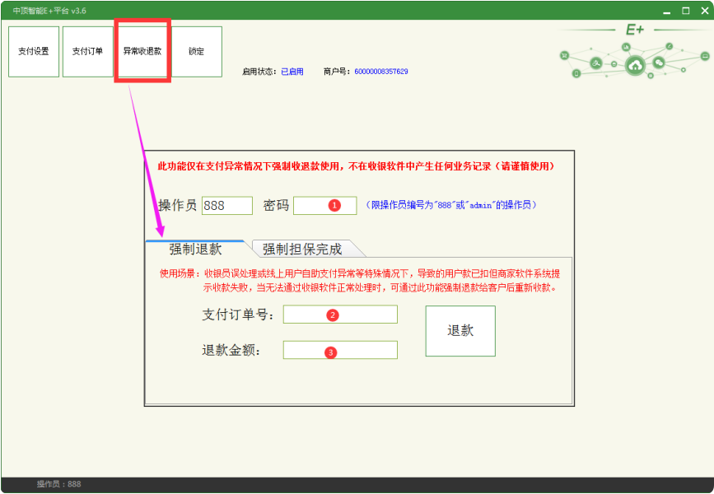Image resolution: width=714 pixels, height=494 pixels.
Task: Open the 支付设置 panel
Action: pyautogui.click(x=33, y=51)
